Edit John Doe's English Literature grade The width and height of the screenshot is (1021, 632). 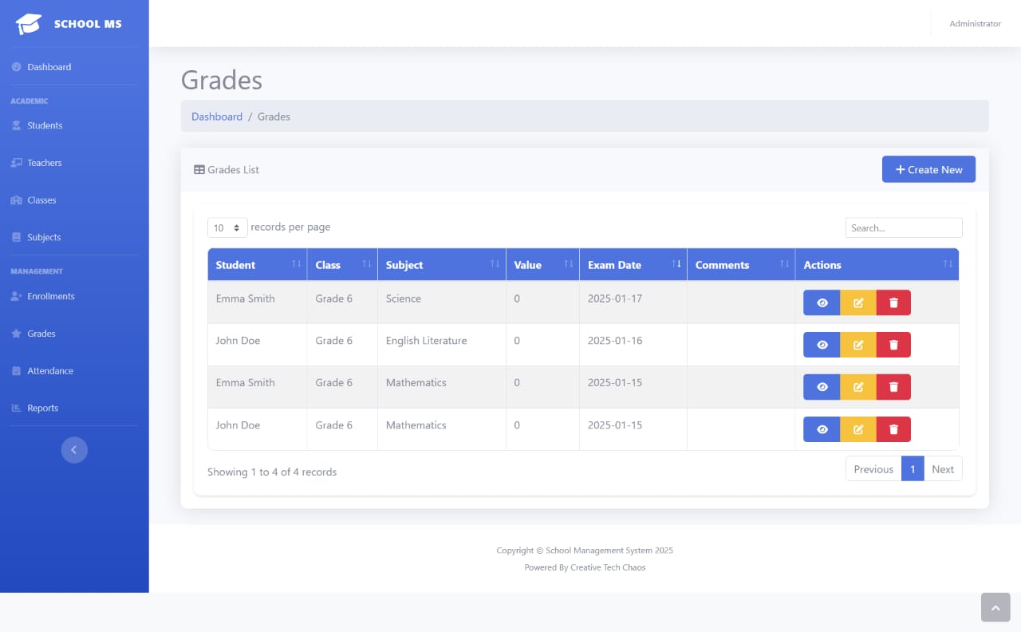(x=858, y=345)
